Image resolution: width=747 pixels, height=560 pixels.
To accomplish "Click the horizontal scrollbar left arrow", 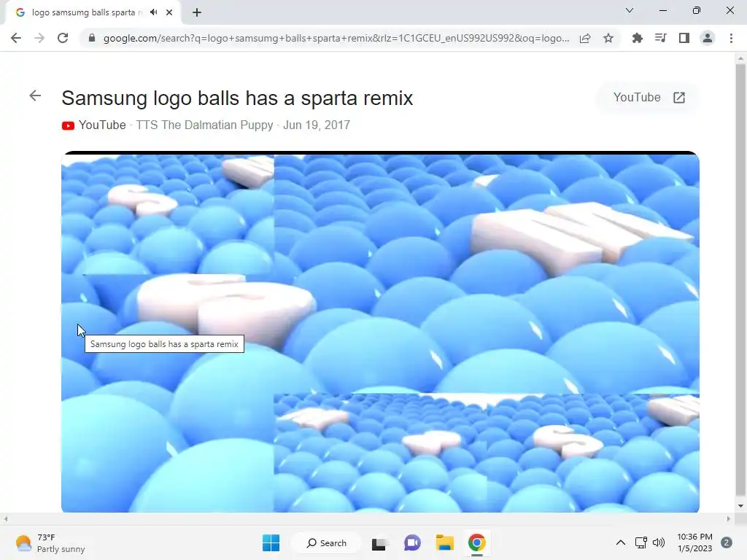I will coord(5,519).
